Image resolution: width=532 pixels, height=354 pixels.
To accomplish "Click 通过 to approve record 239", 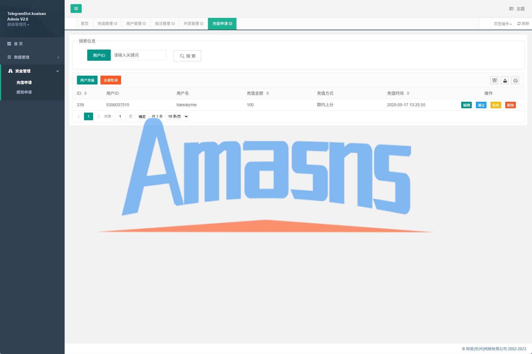I will tap(481, 105).
